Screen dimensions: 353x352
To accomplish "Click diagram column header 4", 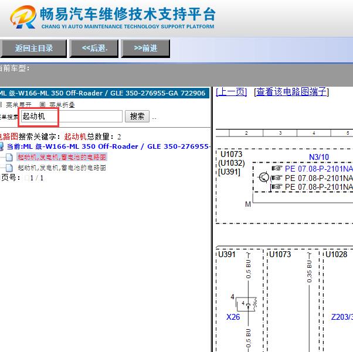I will click(314, 133).
